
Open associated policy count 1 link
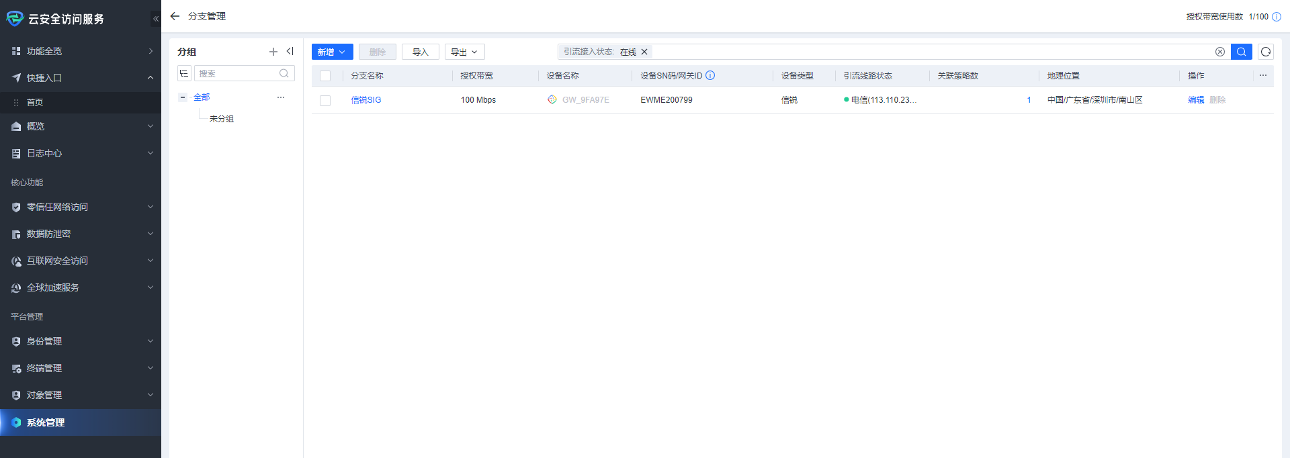pyautogui.click(x=1029, y=100)
